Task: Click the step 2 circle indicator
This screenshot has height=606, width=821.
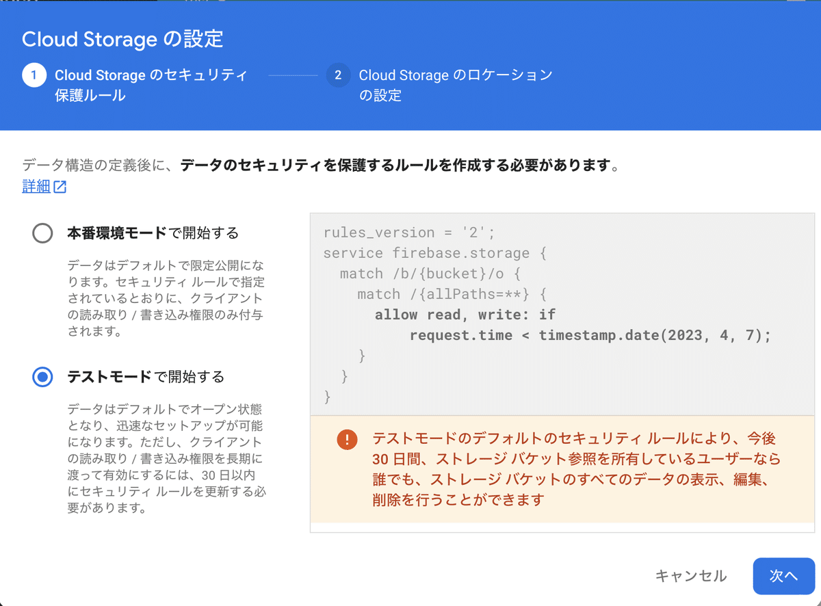Action: tap(338, 75)
